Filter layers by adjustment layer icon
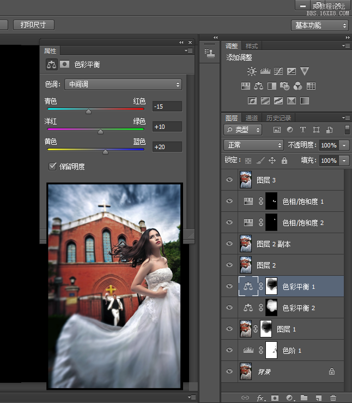The image size is (352, 403). 290,130
